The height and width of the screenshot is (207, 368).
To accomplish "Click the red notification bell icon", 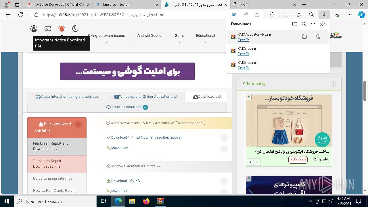I will 62,28.
